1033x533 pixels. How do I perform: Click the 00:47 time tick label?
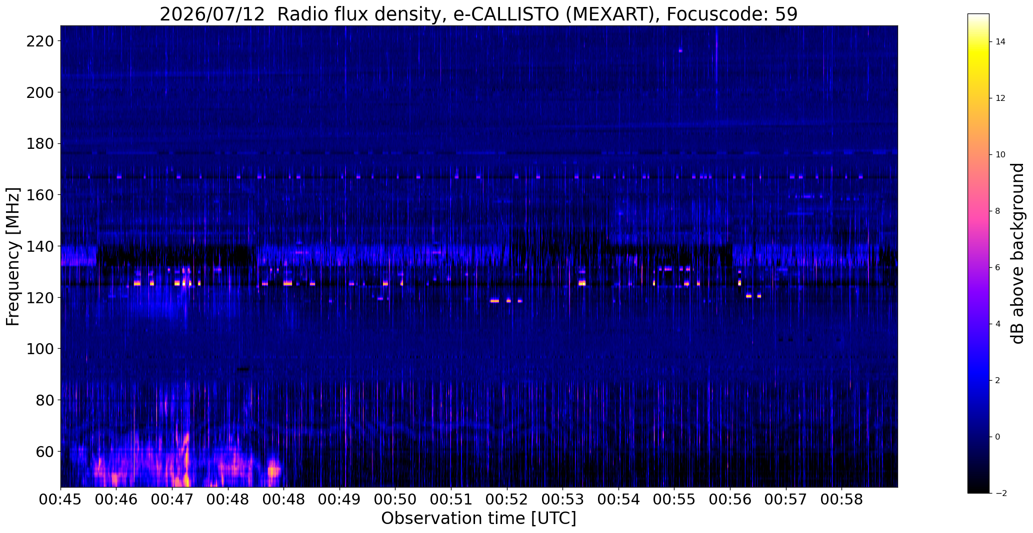(x=172, y=500)
